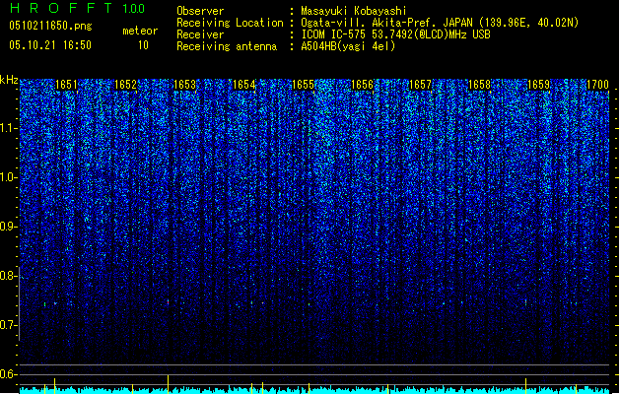Click the red meteor echo near 1653
The image size is (620, 394).
(168, 302)
